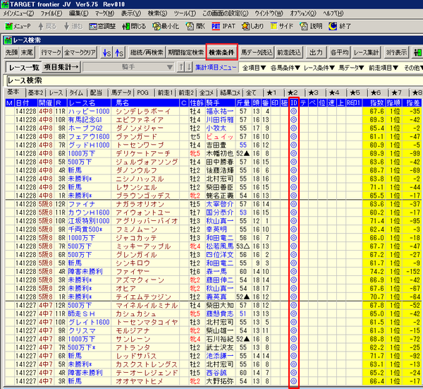Click the ID mark in ファイナ row
Screen dimensions: 423x389
tap(294, 204)
